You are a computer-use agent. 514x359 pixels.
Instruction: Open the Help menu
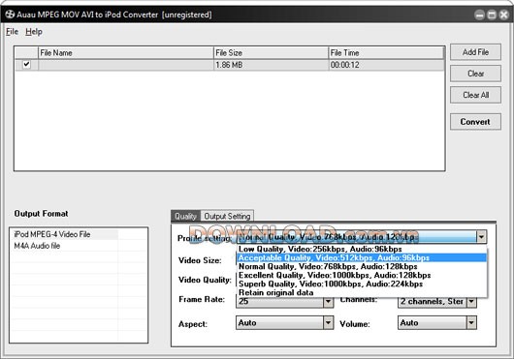34,32
